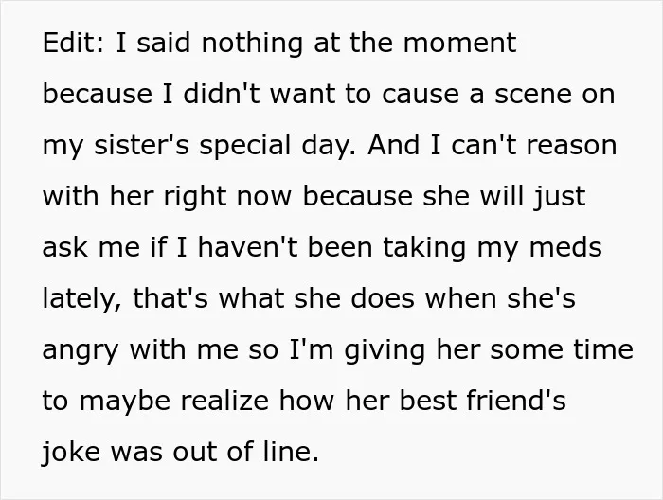Image resolution: width=663 pixels, height=500 pixels.
Task: Click the word "special" in third line
Action: tap(244, 147)
